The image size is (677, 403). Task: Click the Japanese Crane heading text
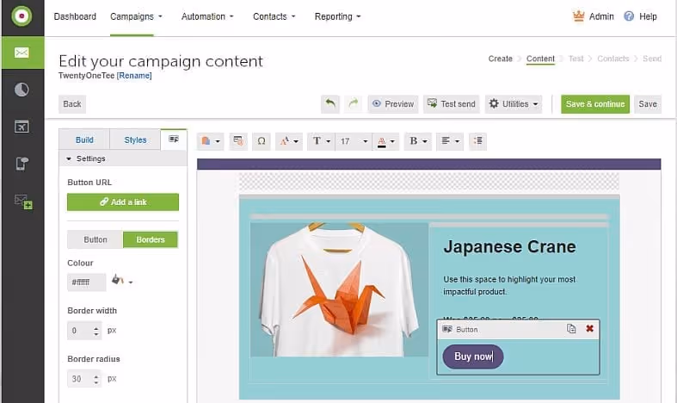tap(509, 246)
